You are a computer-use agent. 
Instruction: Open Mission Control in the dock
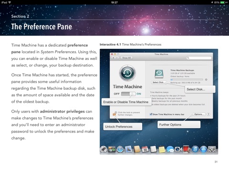coord(112,149)
